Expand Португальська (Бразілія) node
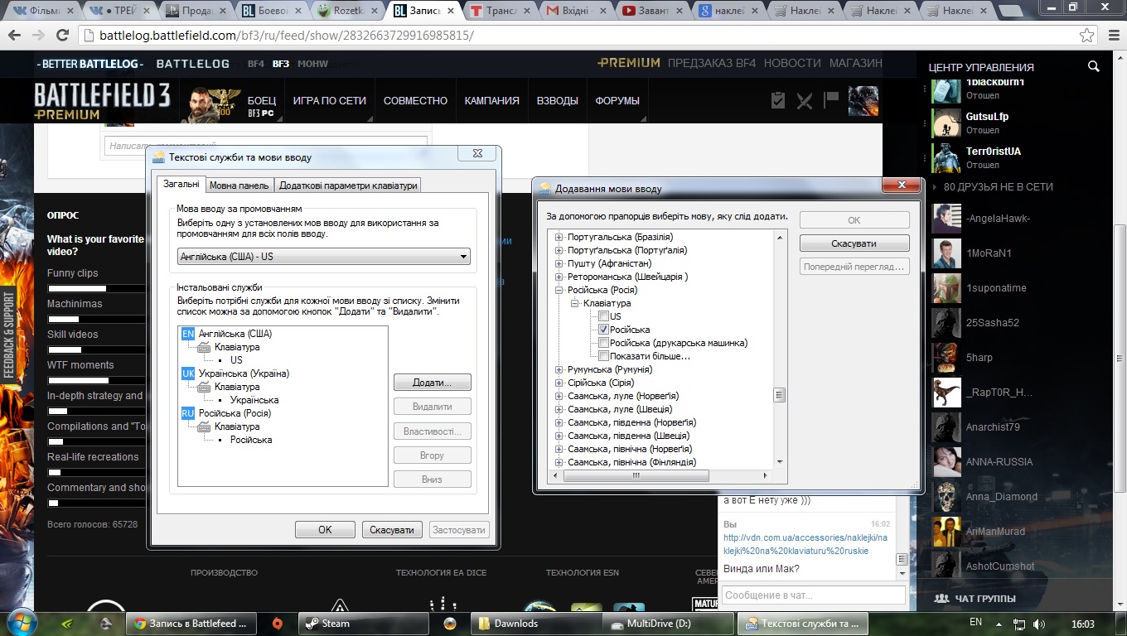 point(560,238)
